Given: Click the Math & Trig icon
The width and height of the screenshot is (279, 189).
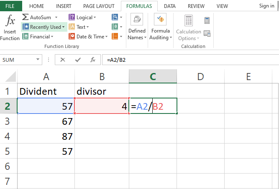Looking at the screenshot, I should coord(115,27).
